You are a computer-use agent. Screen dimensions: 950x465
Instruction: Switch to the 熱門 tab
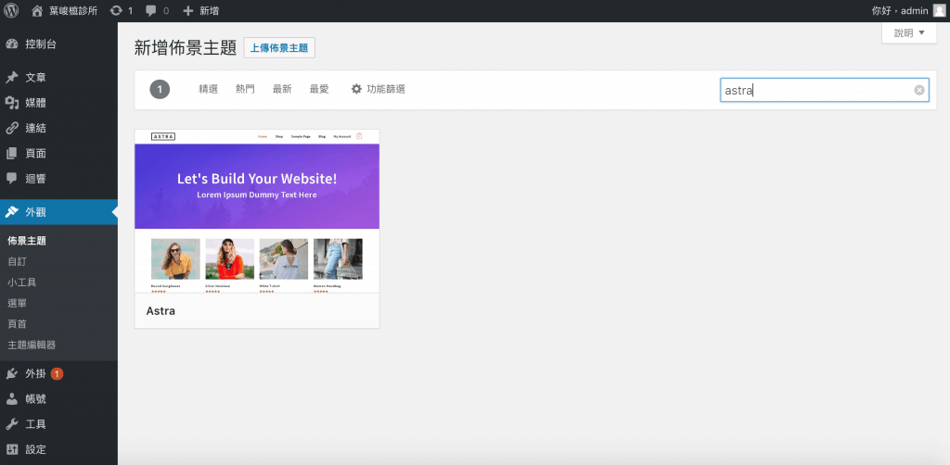(x=245, y=89)
